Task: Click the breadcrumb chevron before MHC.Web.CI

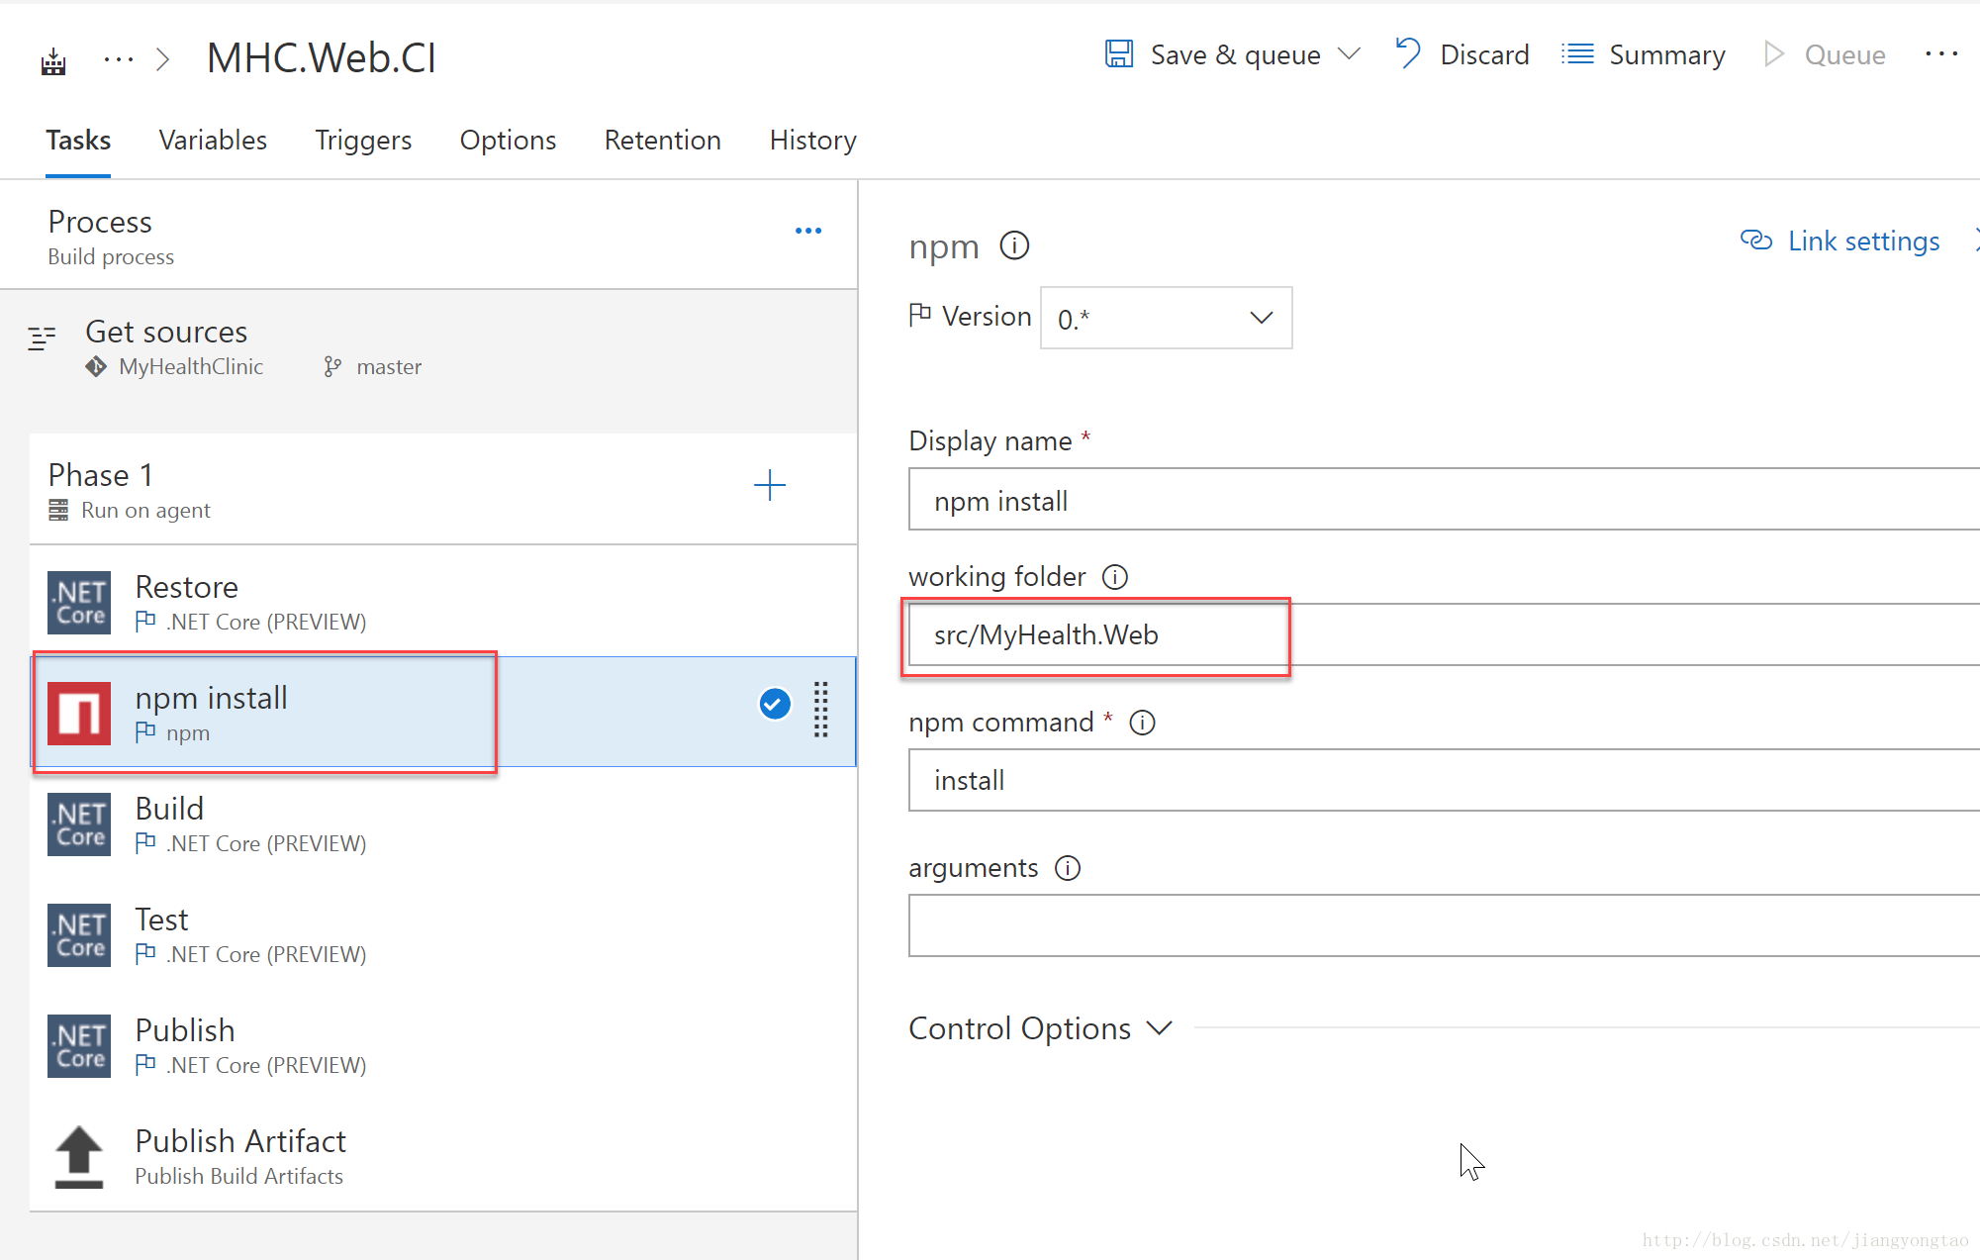Action: click(x=163, y=59)
